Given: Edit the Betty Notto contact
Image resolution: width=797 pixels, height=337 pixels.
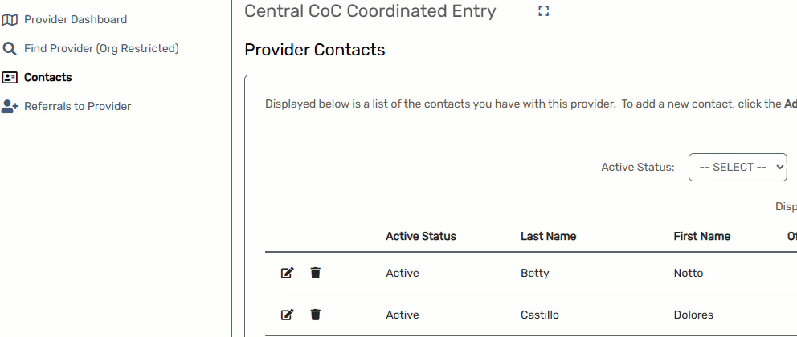Looking at the screenshot, I should 287,273.
